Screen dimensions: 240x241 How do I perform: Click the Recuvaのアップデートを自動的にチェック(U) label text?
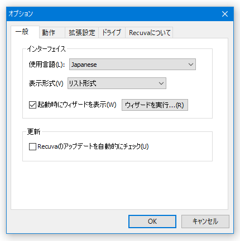click(93, 146)
